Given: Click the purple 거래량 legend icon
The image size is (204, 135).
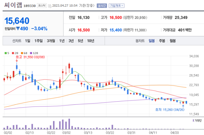Looking at the screenshot, I should click(x=193, y=121).
